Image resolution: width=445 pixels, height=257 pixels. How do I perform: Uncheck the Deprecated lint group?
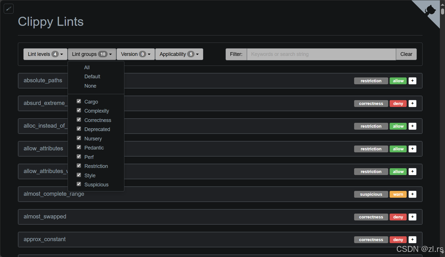79,129
